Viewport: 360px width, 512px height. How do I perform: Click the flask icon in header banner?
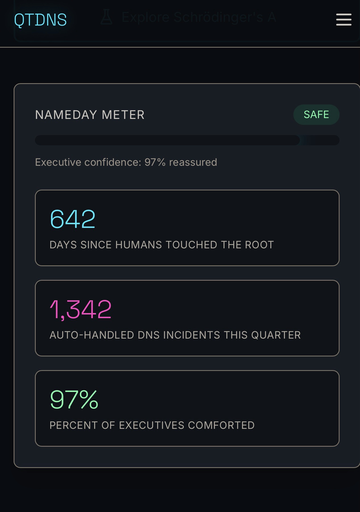tap(106, 18)
